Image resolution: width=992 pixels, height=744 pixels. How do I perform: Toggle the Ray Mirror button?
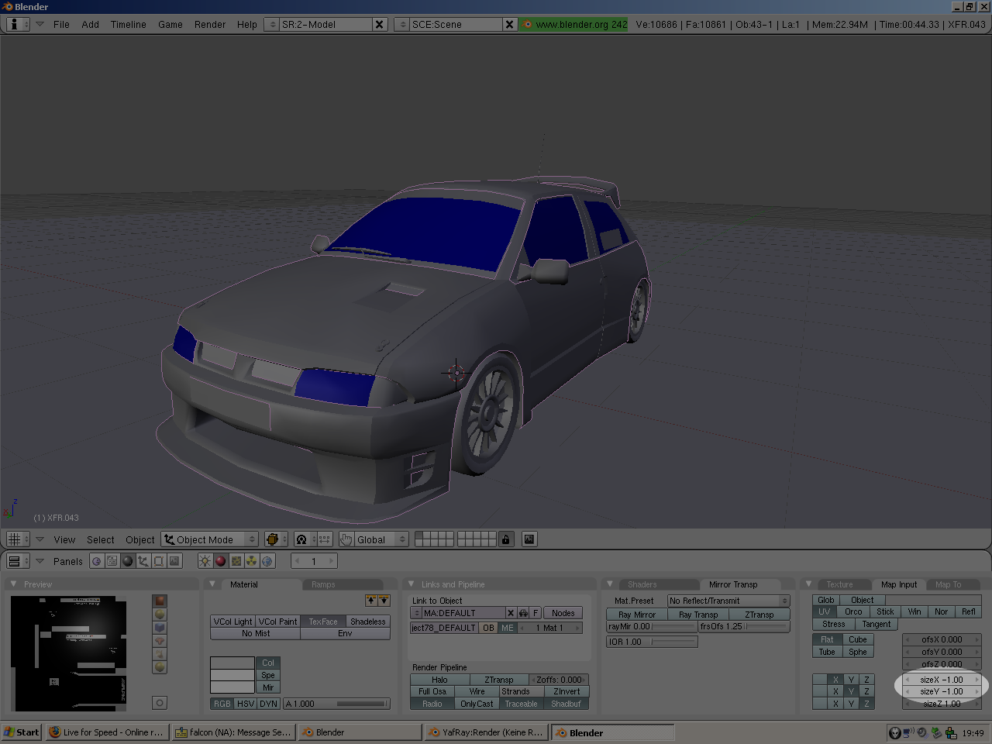point(637,615)
